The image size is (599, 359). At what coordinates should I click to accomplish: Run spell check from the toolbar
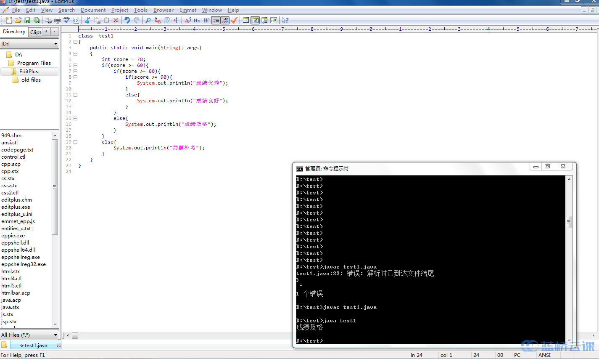[67, 20]
